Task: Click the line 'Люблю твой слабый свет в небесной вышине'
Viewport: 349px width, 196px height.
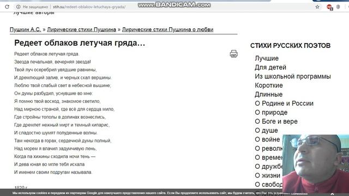Action: point(63,85)
